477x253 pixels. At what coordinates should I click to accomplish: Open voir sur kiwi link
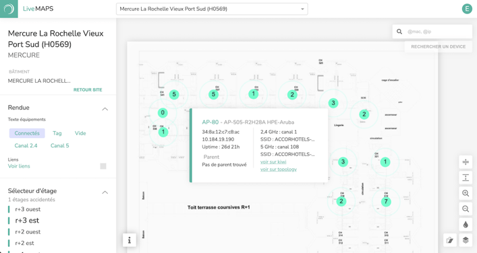coord(273,161)
